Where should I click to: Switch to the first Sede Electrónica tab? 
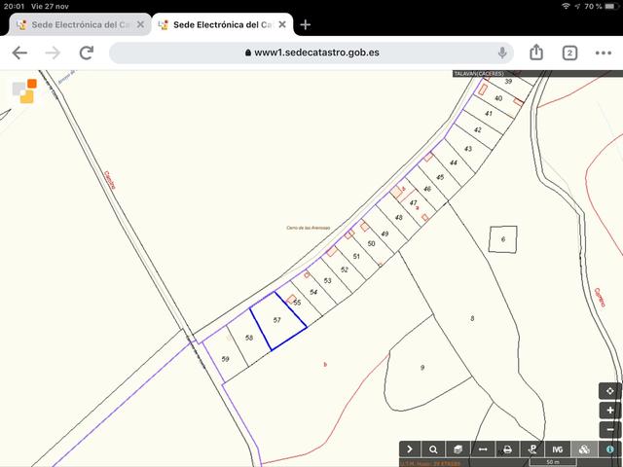(73, 24)
